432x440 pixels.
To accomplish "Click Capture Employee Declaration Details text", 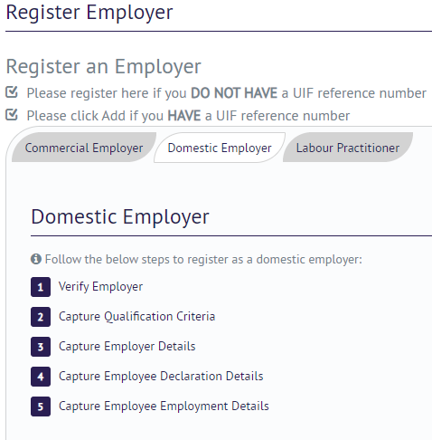I will (161, 377).
